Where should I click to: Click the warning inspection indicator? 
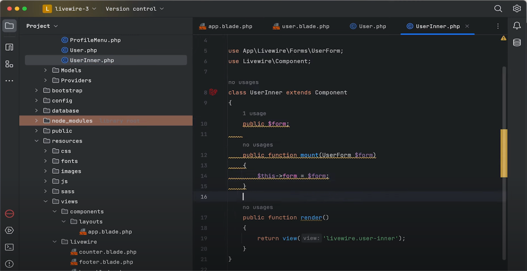tap(504, 38)
